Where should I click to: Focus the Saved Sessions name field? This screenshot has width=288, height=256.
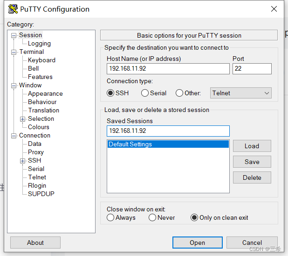click(168, 131)
